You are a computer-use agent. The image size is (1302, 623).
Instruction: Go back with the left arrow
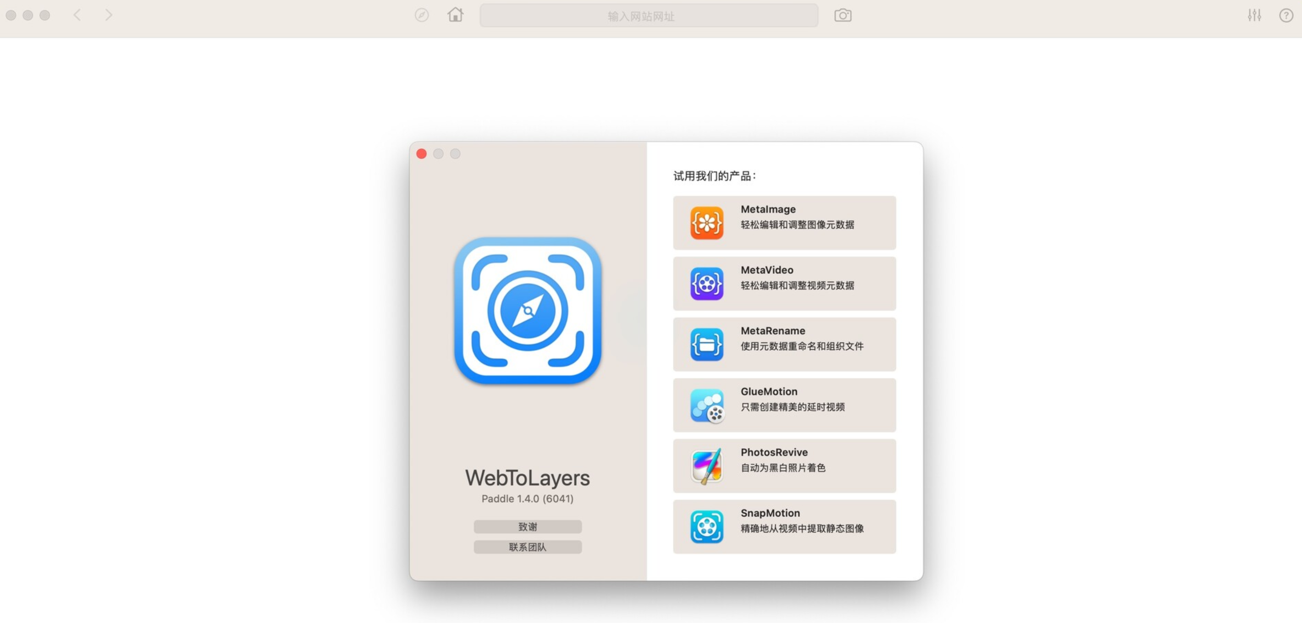tap(77, 15)
